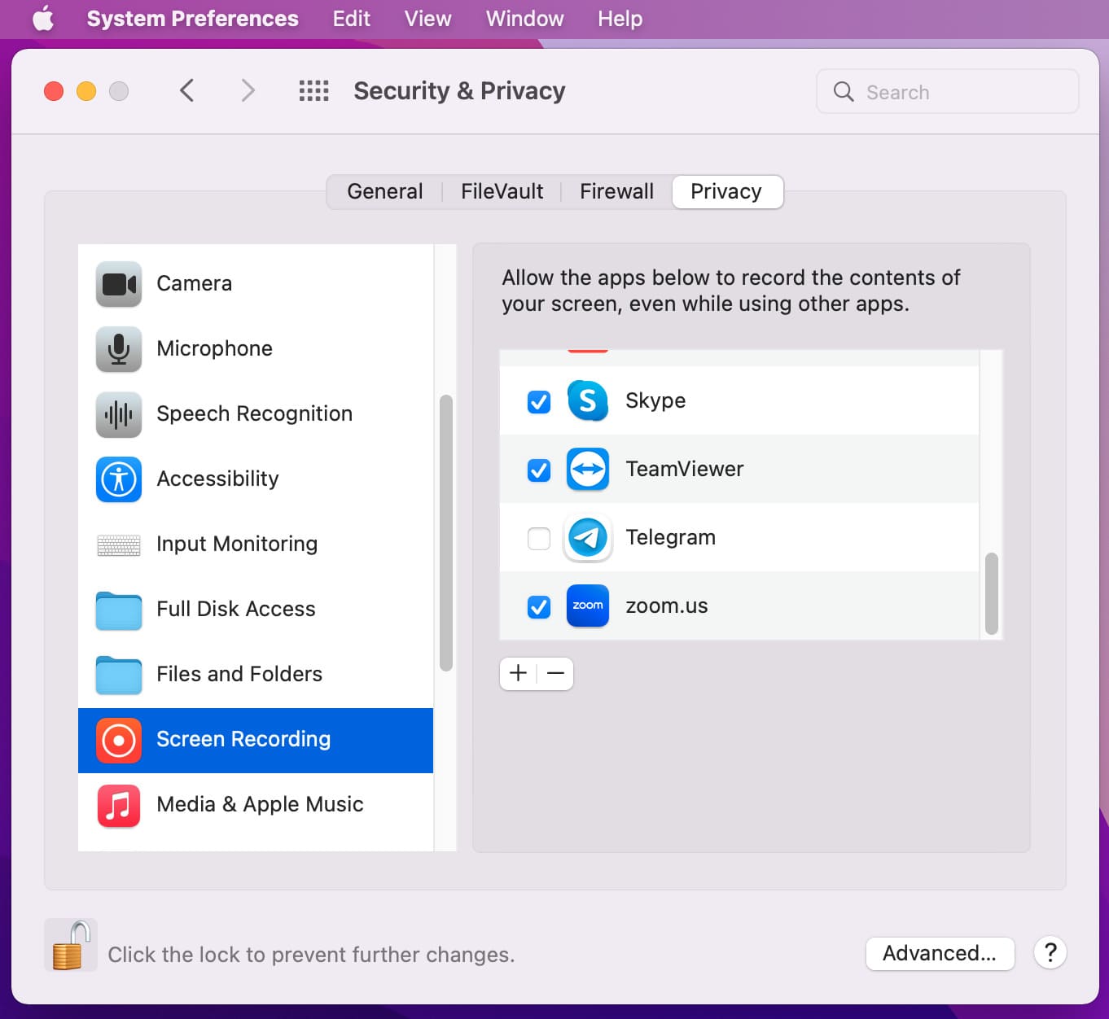Switch to the FileVault tab
The width and height of the screenshot is (1109, 1019).
(502, 191)
